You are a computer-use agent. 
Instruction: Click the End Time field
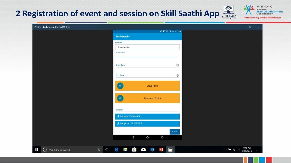[147, 75]
